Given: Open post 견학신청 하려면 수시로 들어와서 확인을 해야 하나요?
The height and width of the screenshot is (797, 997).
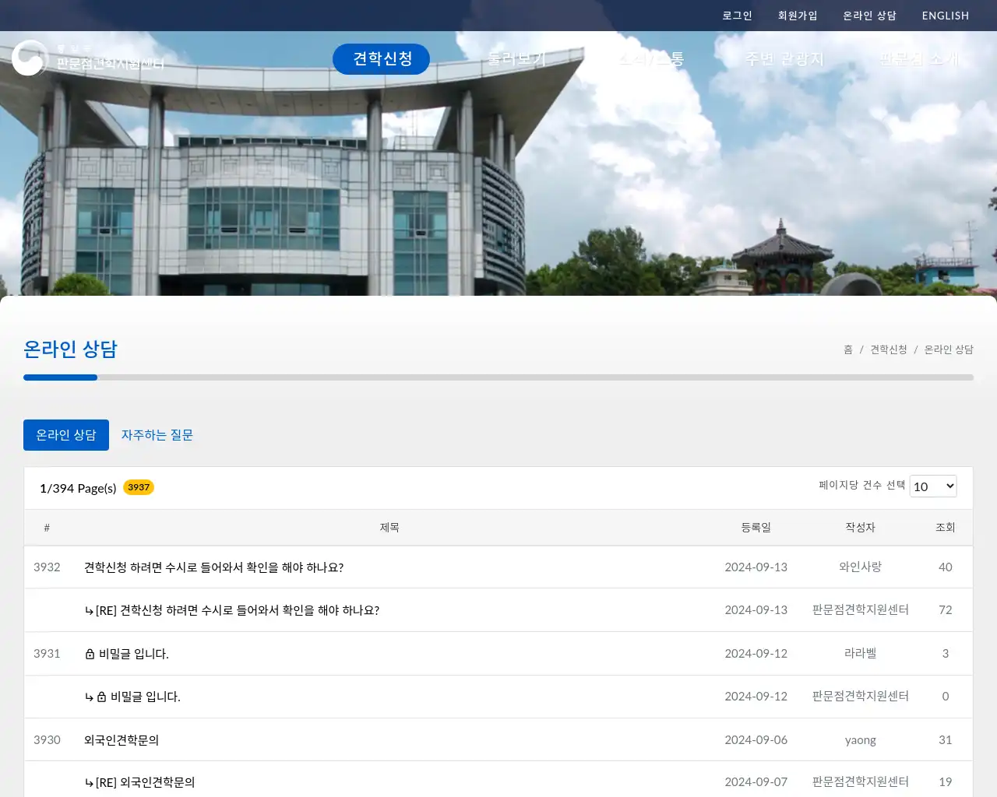Looking at the screenshot, I should click(213, 567).
